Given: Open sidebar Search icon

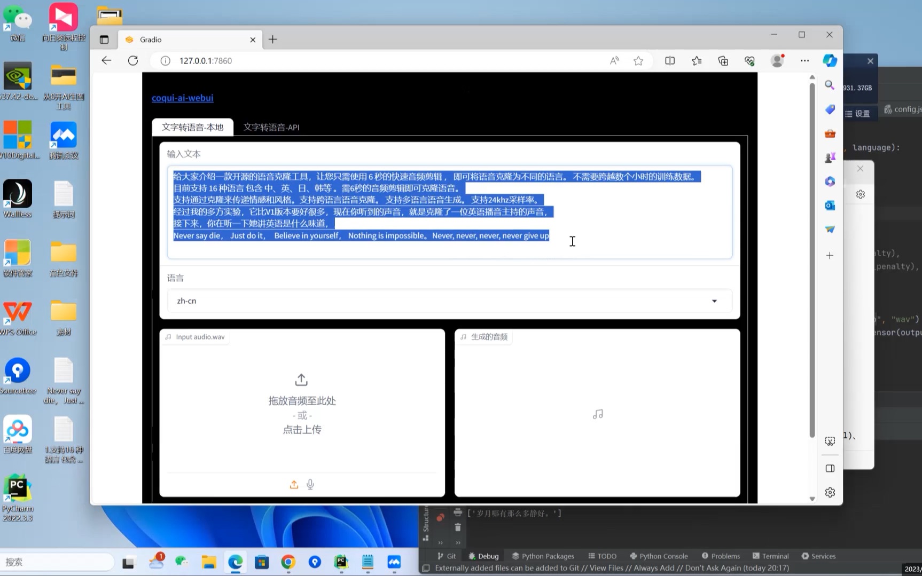Looking at the screenshot, I should tap(830, 85).
